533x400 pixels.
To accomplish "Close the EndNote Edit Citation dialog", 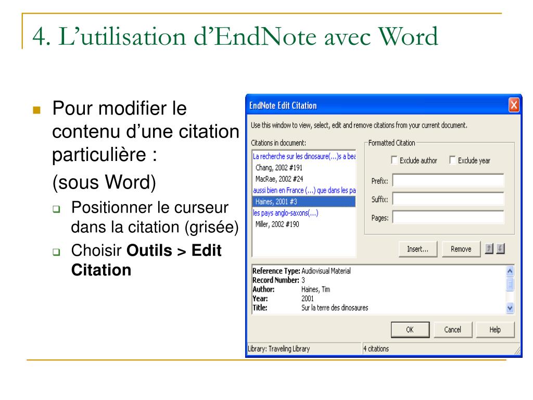I will pyautogui.click(x=513, y=105).
